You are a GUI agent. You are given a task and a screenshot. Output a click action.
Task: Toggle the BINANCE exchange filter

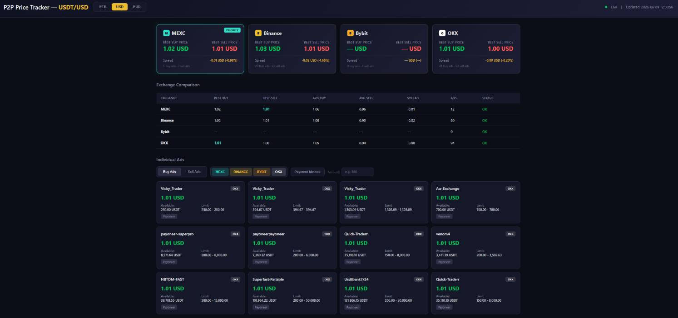pos(241,172)
